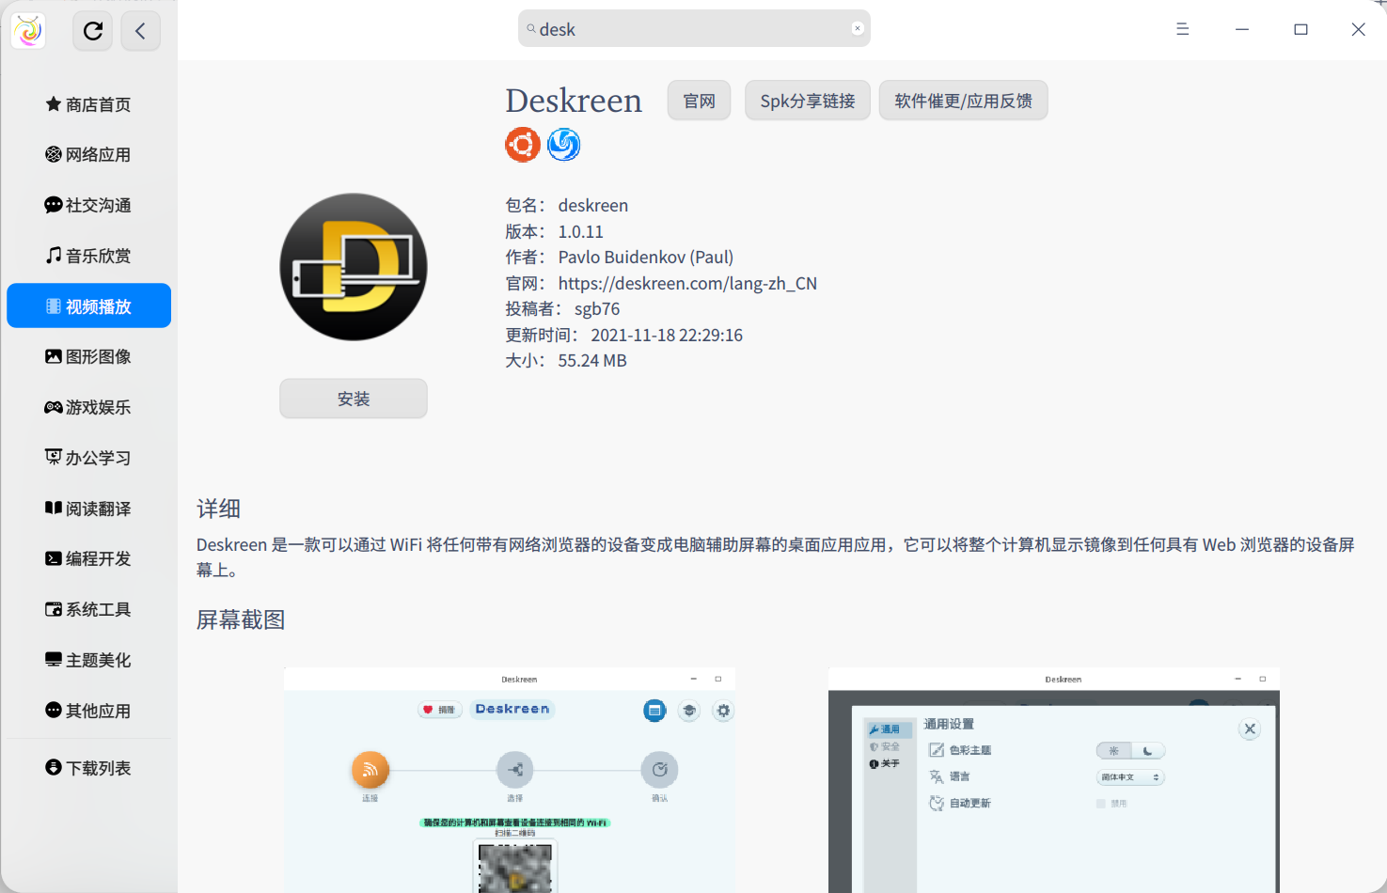
Task: Click the Ubuntu compatibility badge
Action: 523,145
